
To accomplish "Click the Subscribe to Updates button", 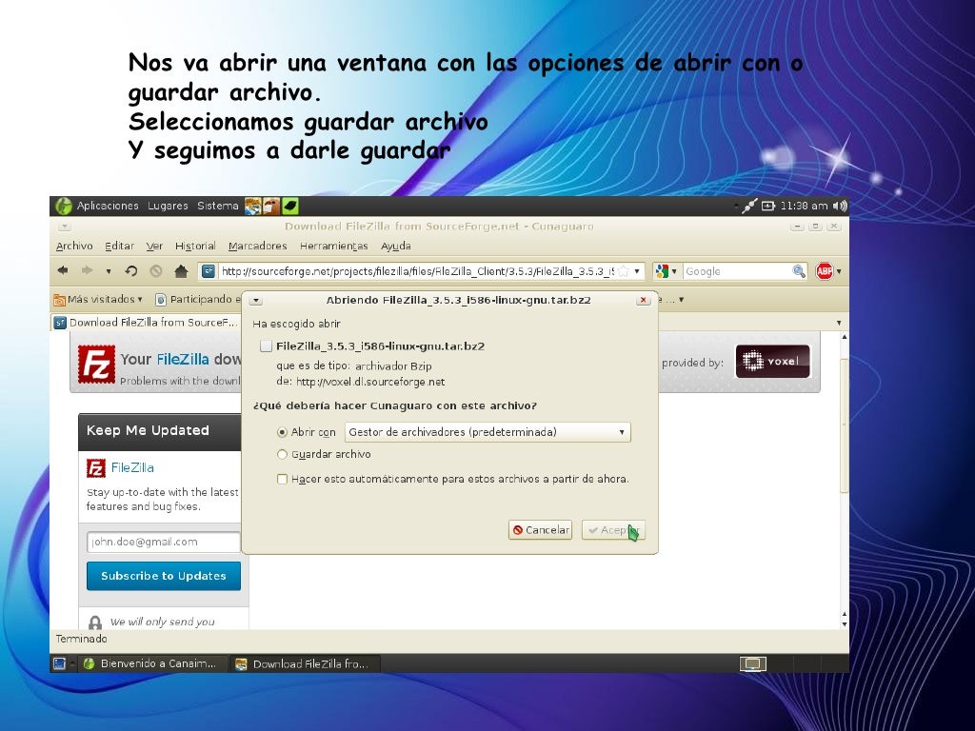I will click(x=164, y=576).
